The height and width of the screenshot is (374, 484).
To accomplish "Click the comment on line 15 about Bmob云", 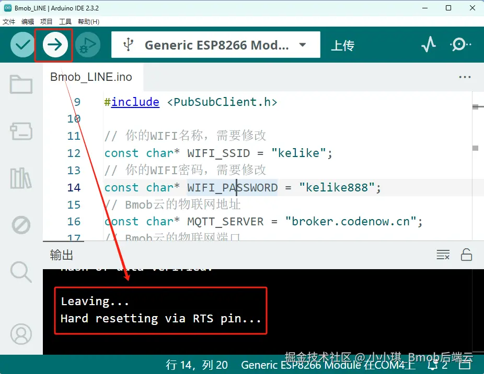I will pyautogui.click(x=172, y=204).
